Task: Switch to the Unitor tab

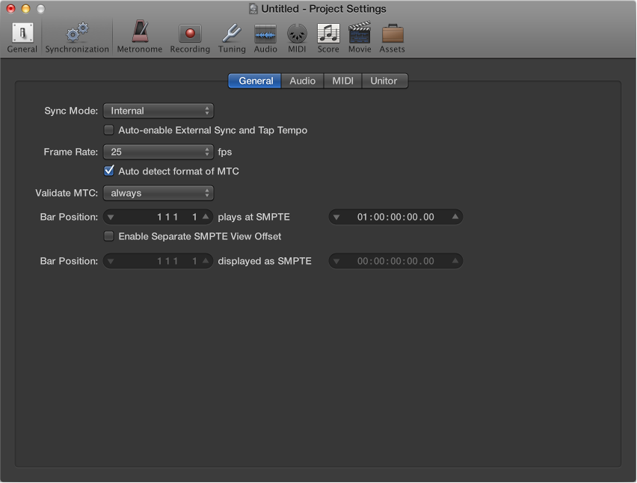Action: point(384,81)
